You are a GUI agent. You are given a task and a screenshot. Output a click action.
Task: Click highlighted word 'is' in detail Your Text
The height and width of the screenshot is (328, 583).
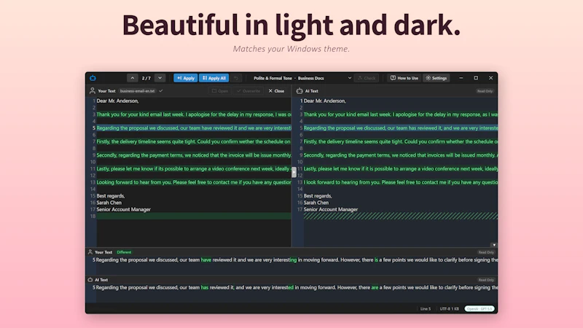click(x=376, y=260)
